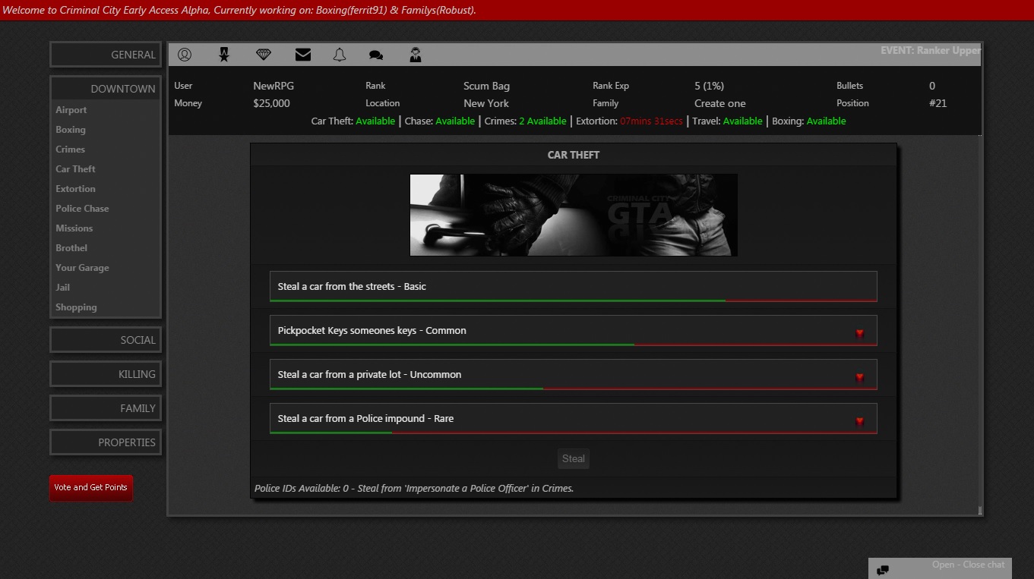Screen dimensions: 1034x579
Task: Expand the KILLING menu section
Action: [x=106, y=374]
